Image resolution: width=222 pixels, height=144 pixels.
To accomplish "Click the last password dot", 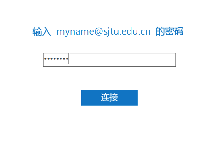I will pyautogui.click(x=67, y=59).
